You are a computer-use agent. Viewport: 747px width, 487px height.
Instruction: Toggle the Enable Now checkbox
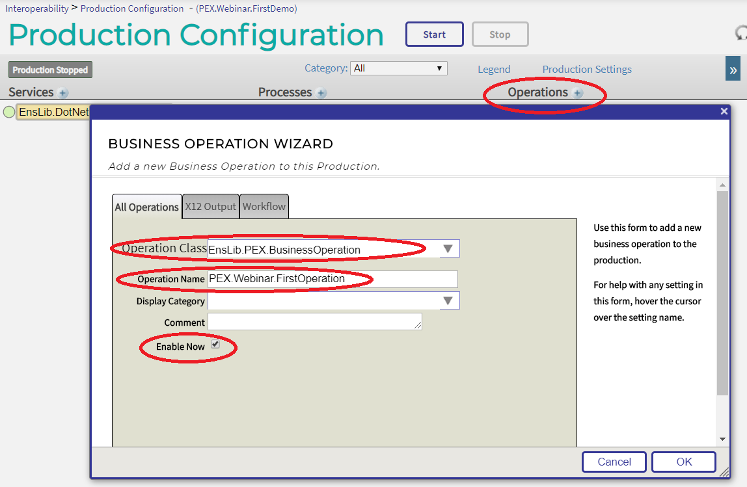215,345
